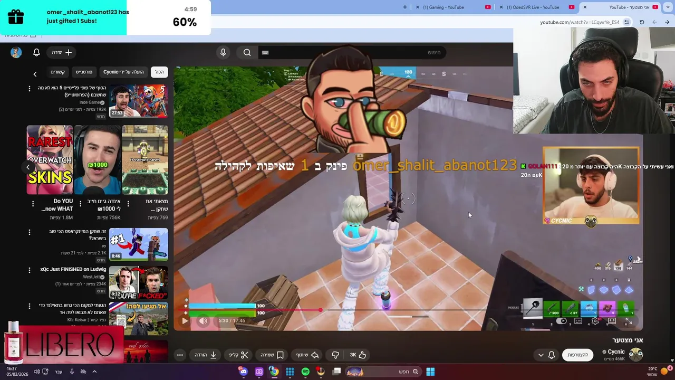This screenshot has width=675, height=380.
Task: Open the taskbar volume speaker icon
Action: coord(36,372)
